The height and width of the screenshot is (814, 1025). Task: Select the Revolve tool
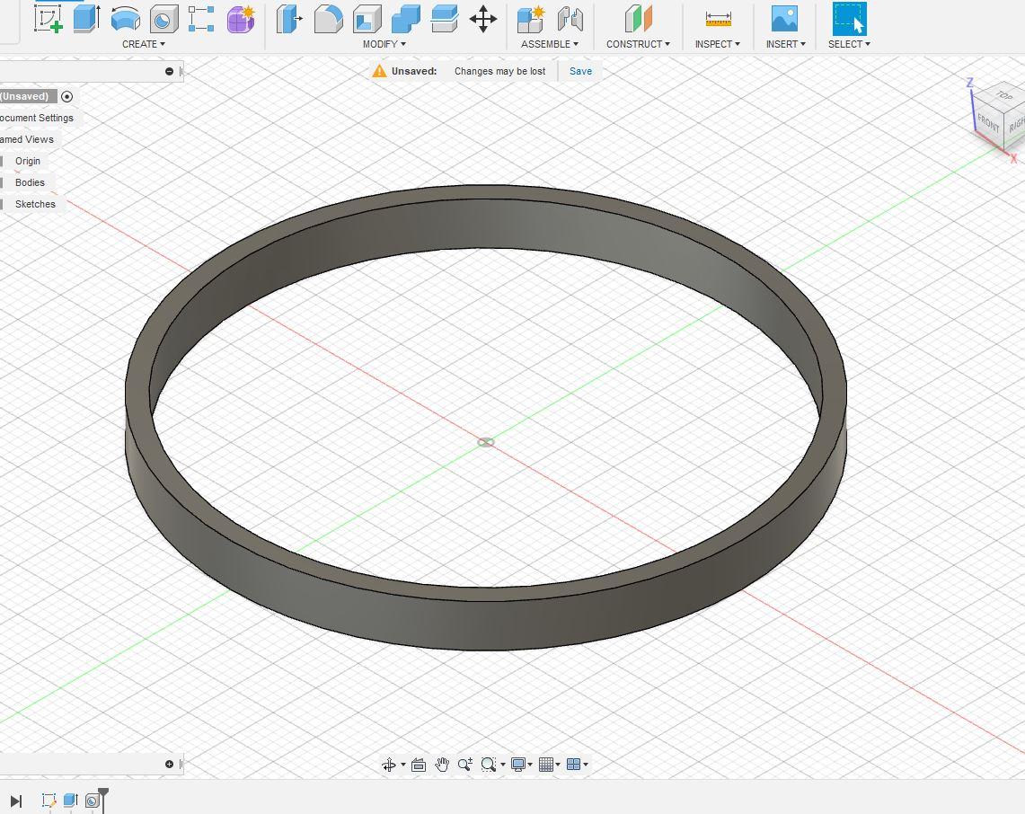125,18
